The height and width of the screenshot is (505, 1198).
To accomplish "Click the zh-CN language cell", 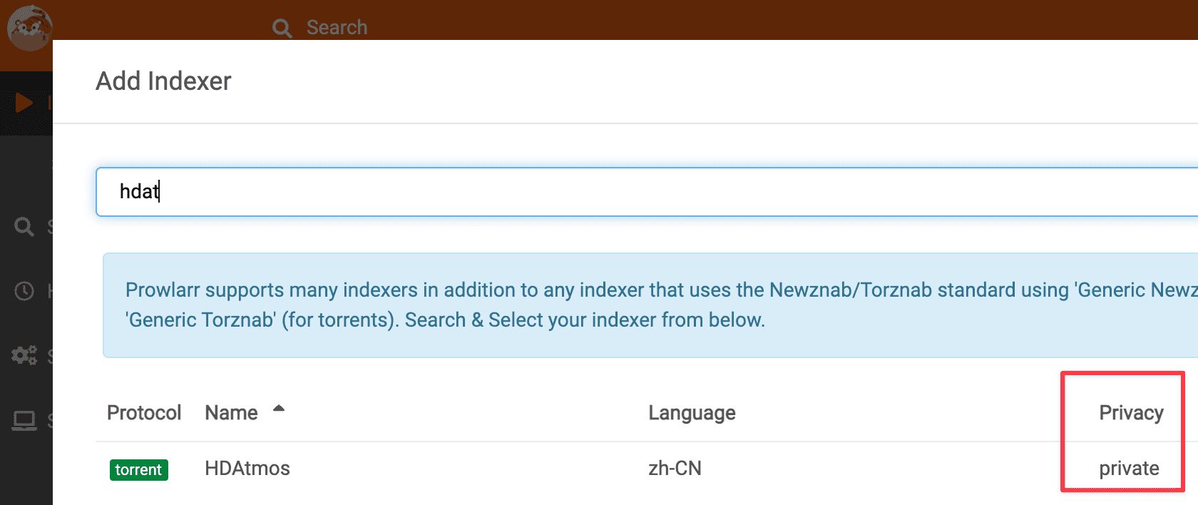I will tap(675, 469).
